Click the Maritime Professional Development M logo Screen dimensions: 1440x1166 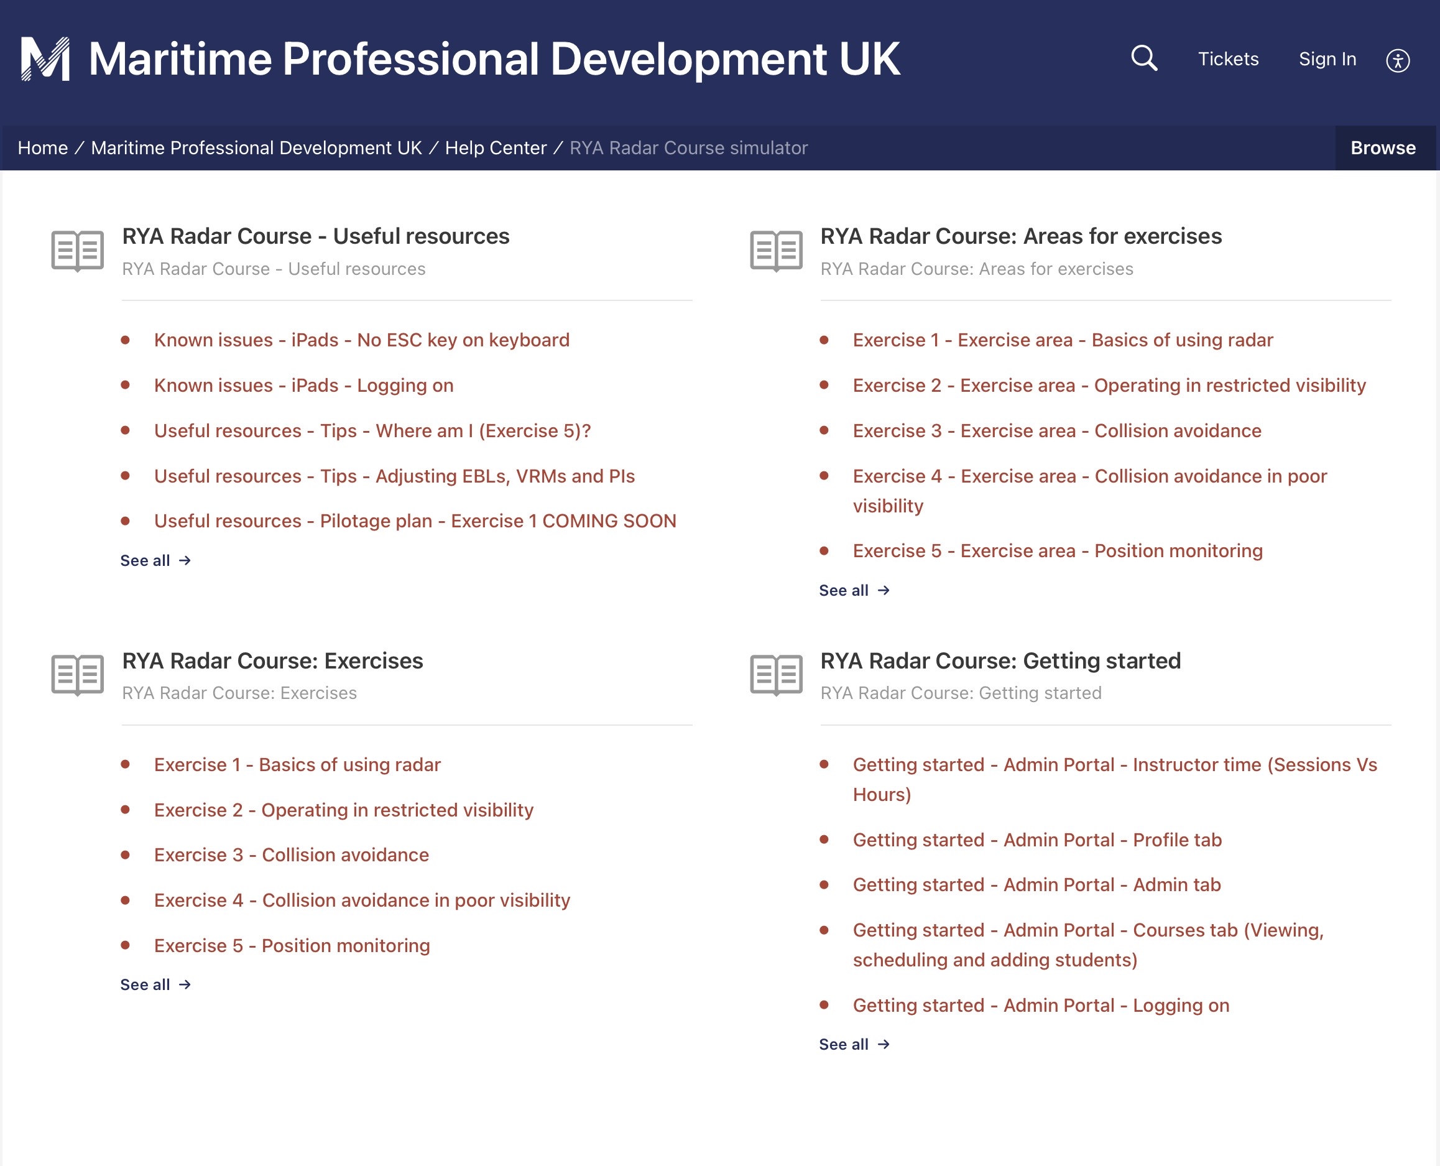click(x=45, y=59)
